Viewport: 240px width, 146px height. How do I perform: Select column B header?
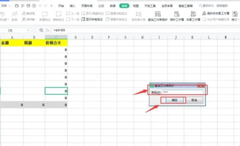(x=34, y=37)
